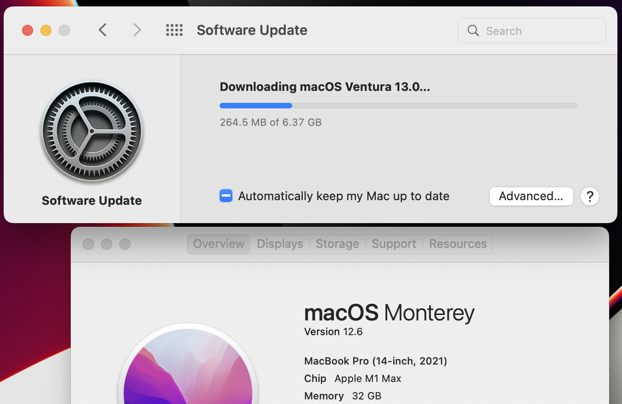Click the macOS Monterey artwork circle
The width and height of the screenshot is (622, 404).
pos(188,365)
